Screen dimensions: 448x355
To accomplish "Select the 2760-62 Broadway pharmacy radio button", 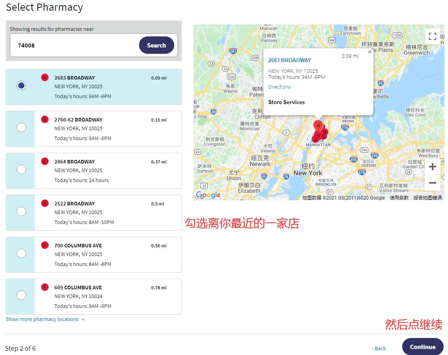I will coord(21,127).
